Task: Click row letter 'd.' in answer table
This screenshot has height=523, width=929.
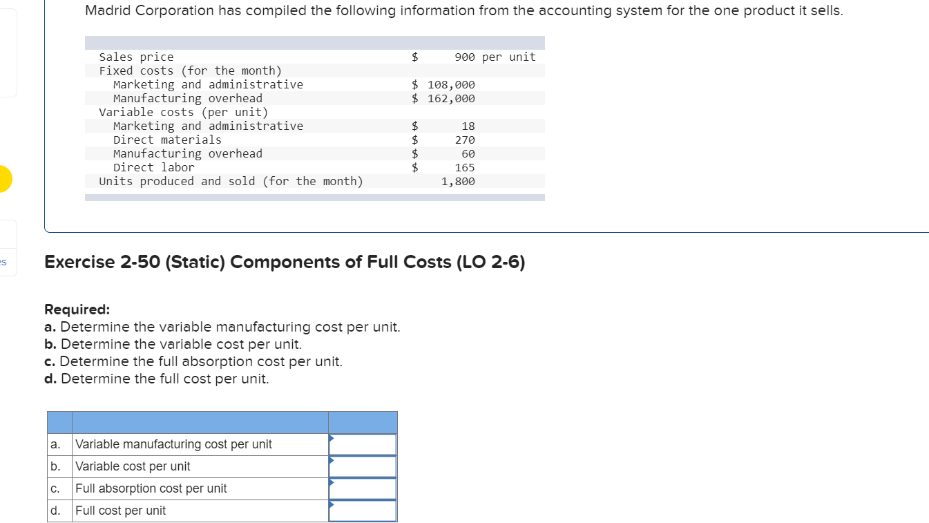Action: pyautogui.click(x=55, y=511)
